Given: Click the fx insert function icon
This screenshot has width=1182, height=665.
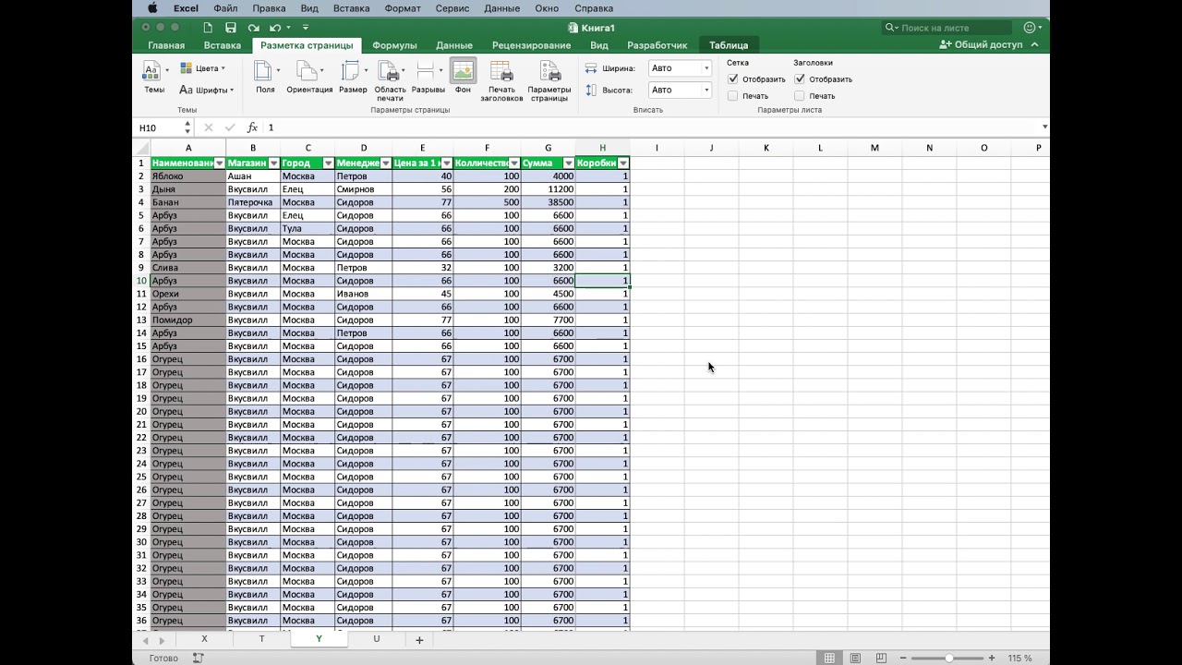Looking at the screenshot, I should point(252,127).
